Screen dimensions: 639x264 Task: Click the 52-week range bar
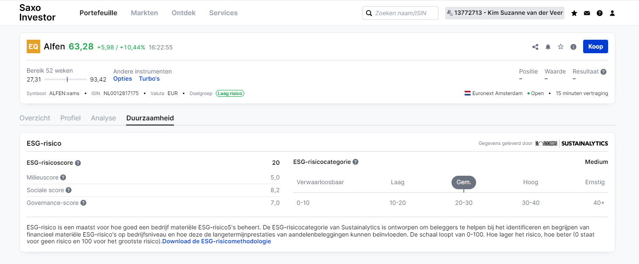(66, 79)
